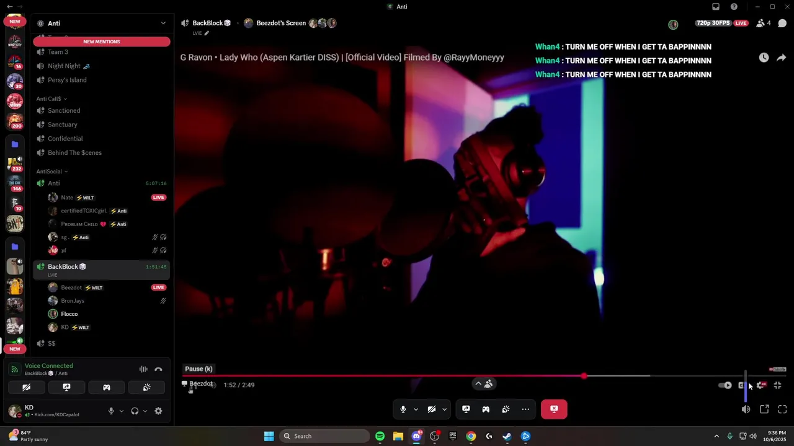Open user settings gear
Viewport: 794px width, 446px height.
point(158,411)
